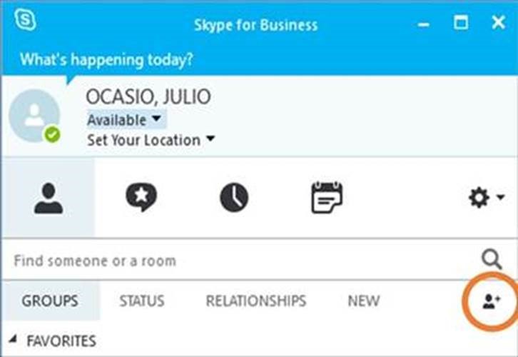Click the 'Find someone or a room' field
The height and width of the screenshot is (357, 518).
(x=235, y=260)
